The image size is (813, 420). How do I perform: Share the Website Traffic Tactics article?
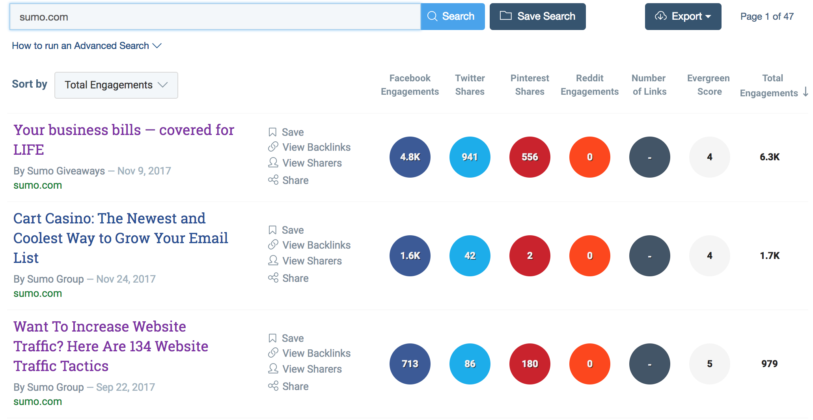[x=288, y=386]
